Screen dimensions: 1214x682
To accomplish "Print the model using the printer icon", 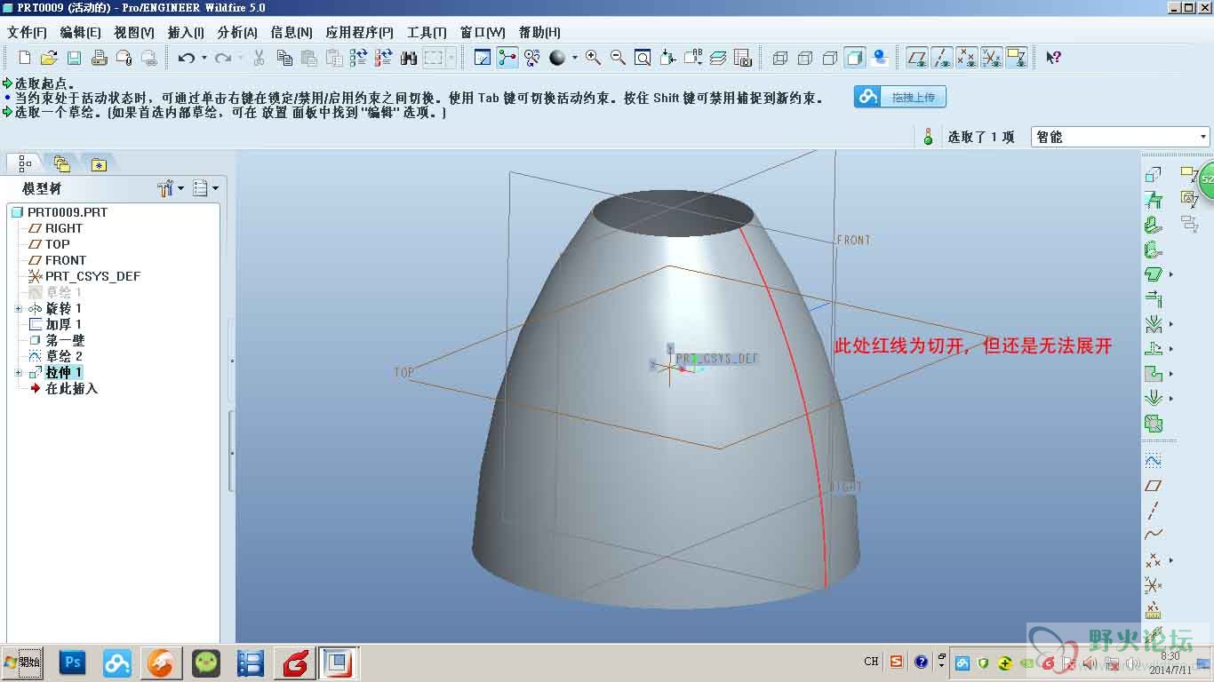I will click(x=99, y=58).
